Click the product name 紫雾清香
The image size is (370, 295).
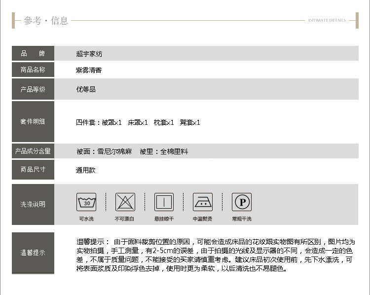pos(89,70)
